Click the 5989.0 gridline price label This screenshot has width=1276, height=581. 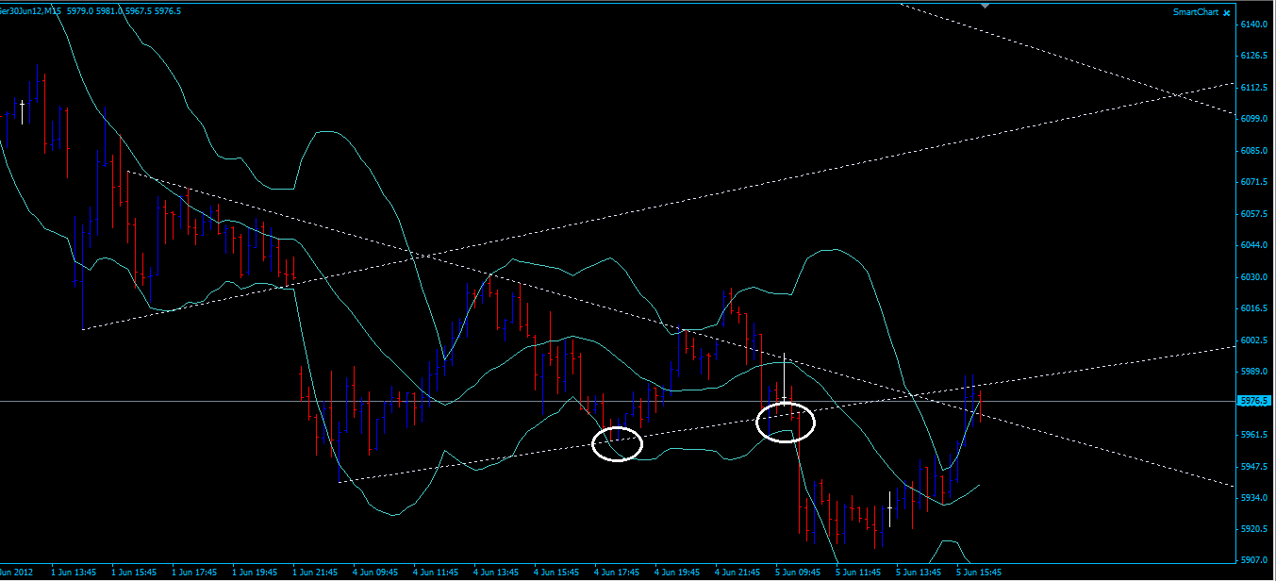[1254, 373]
